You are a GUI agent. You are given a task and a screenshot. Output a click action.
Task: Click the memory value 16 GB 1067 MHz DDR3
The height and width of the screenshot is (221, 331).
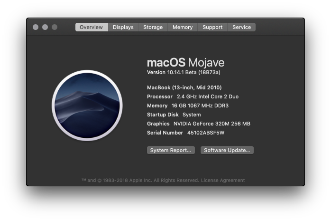tap(200, 106)
